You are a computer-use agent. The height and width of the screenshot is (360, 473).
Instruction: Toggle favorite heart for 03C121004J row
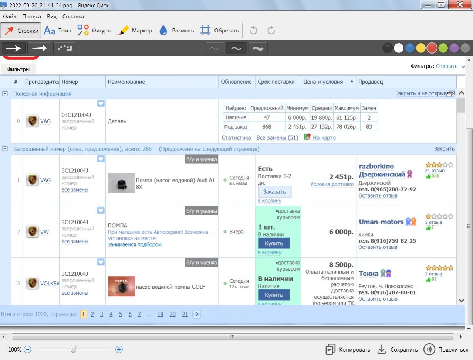point(101,103)
